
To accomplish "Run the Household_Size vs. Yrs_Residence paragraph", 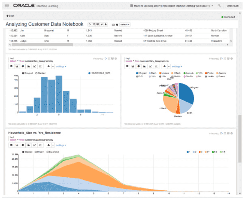I will (x=221, y=133).
